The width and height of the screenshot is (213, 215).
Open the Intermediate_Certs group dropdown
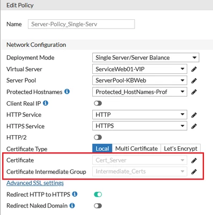point(139,172)
